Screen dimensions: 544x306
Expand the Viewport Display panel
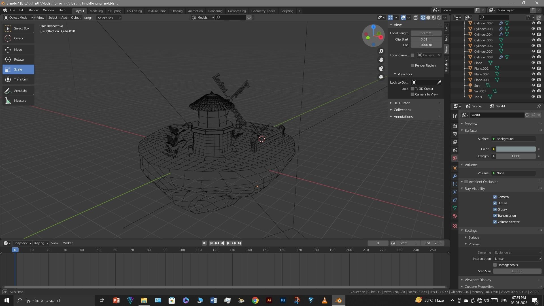pos(478,280)
